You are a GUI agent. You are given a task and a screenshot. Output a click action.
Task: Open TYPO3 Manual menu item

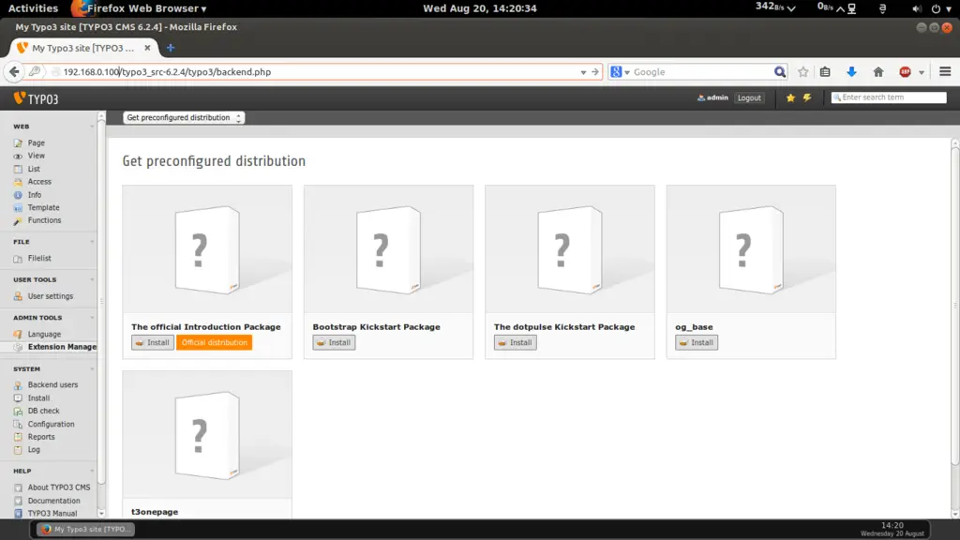pos(52,514)
